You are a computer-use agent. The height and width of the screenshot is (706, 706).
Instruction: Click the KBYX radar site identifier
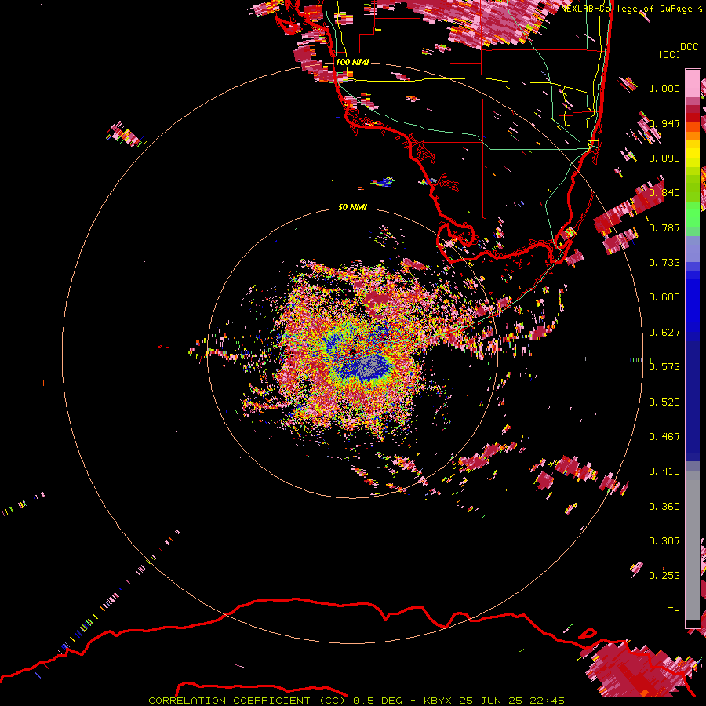(x=439, y=701)
